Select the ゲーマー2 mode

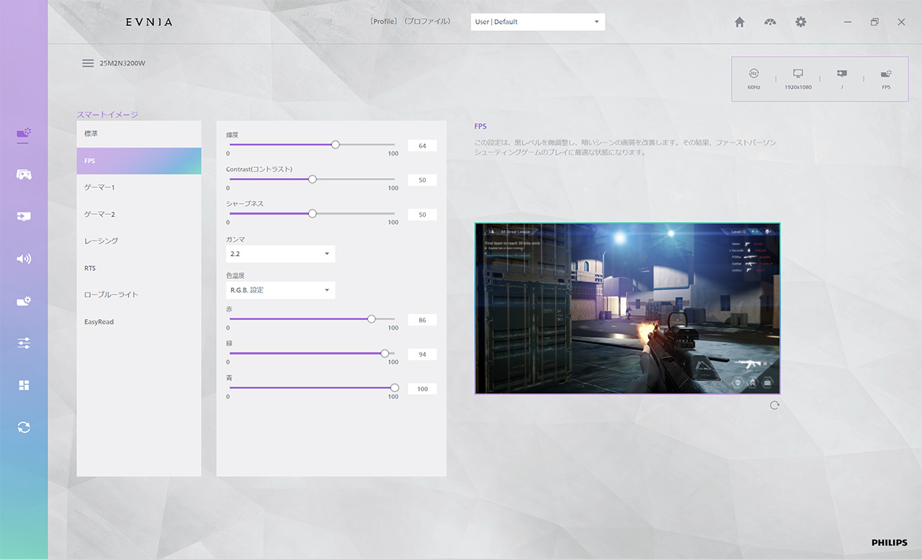click(139, 215)
